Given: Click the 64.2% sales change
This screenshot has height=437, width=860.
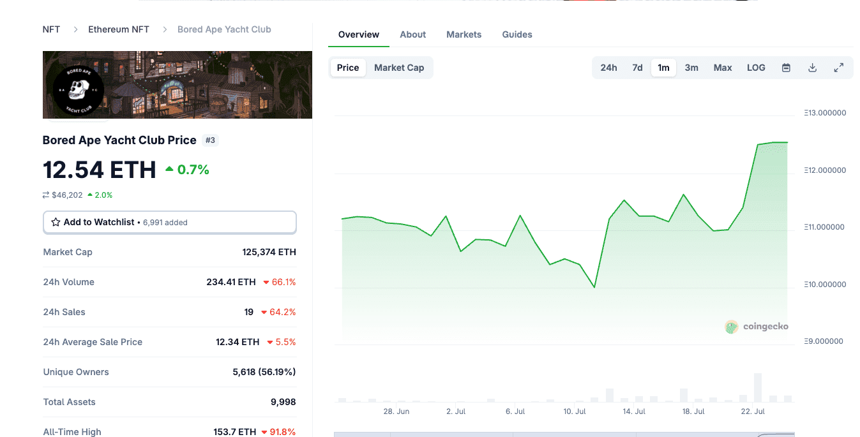Looking at the screenshot, I should [x=279, y=312].
